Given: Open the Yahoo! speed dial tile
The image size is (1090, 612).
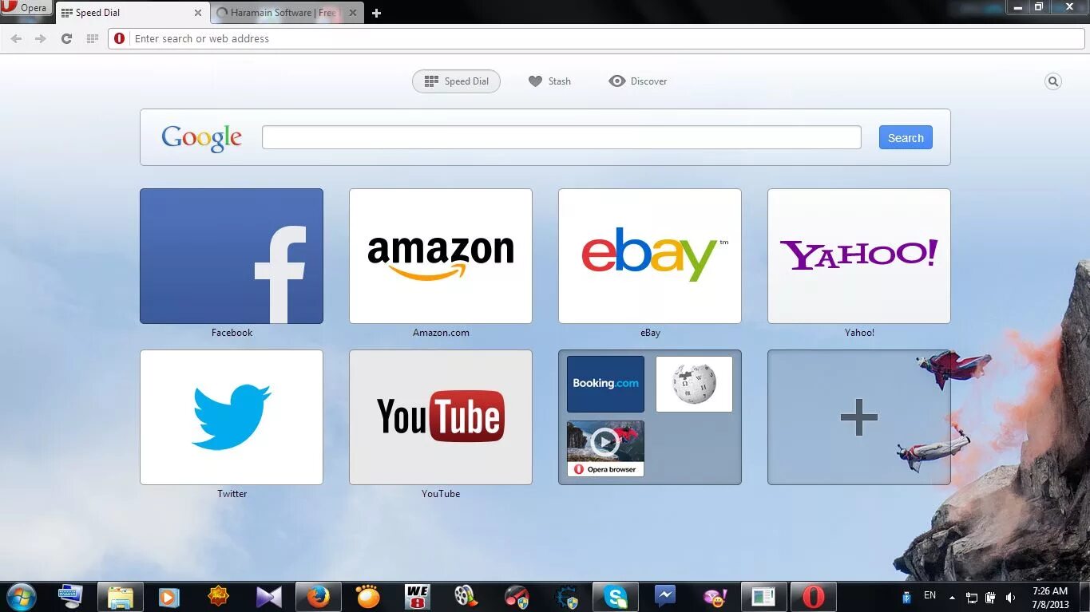Looking at the screenshot, I should coord(859,256).
